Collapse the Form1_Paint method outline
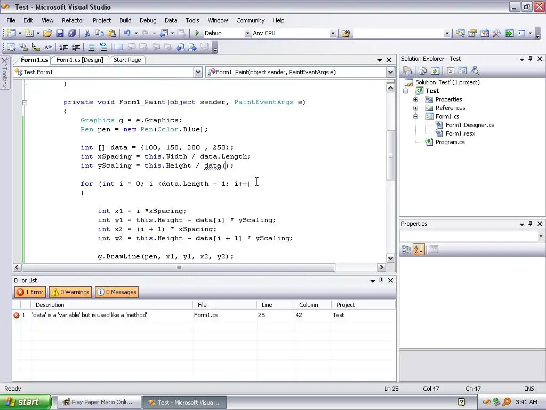 point(25,102)
